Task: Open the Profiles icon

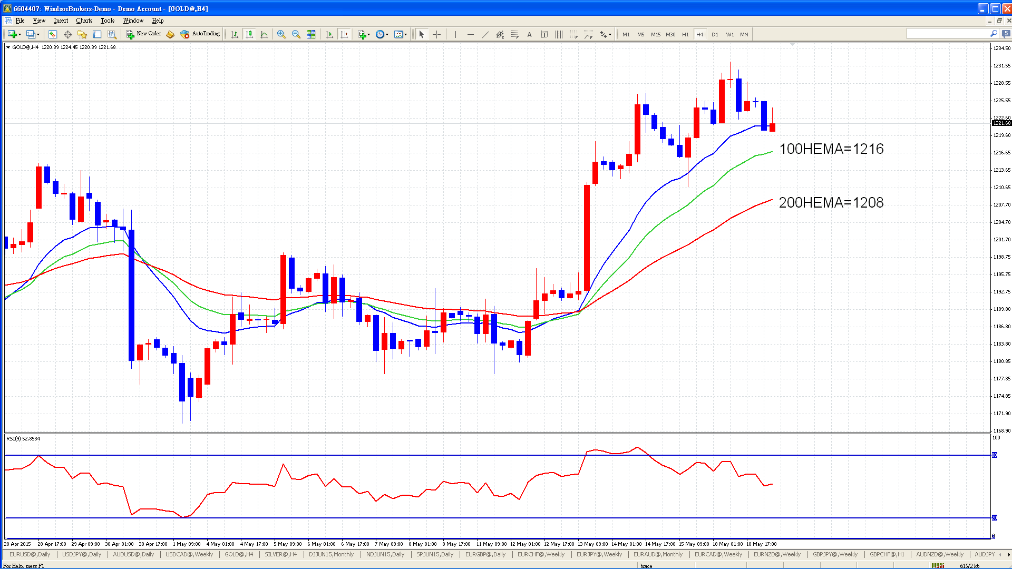Action: tap(31, 34)
